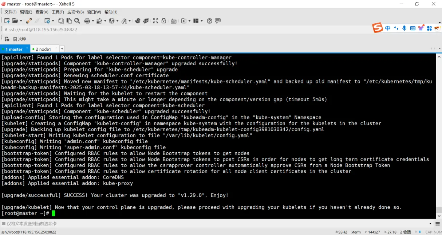This screenshot has height=235, width=442.
Task: Open the Help question mark icon
Action: pos(209,21)
